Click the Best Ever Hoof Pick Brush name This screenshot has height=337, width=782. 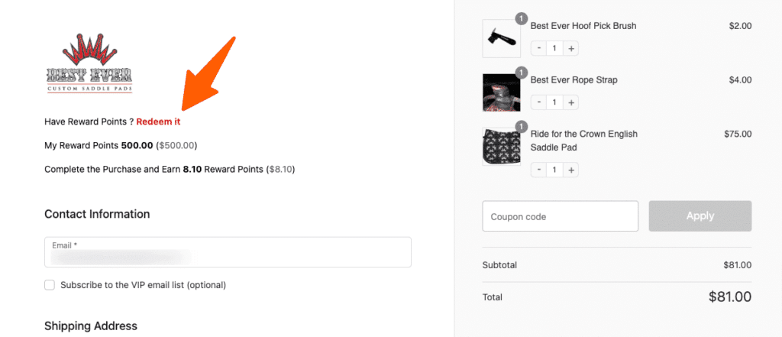coord(583,26)
